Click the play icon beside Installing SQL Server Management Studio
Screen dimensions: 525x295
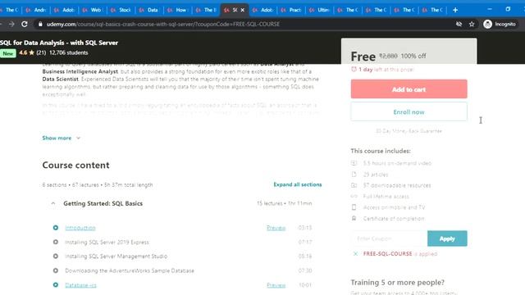[56, 256]
